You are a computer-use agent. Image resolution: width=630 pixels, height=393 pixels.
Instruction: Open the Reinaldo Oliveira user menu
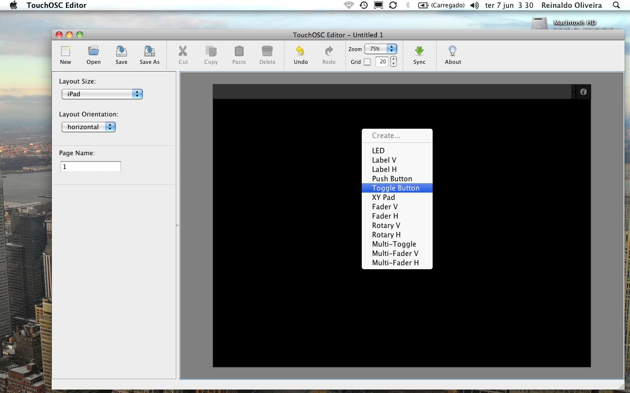571,5
